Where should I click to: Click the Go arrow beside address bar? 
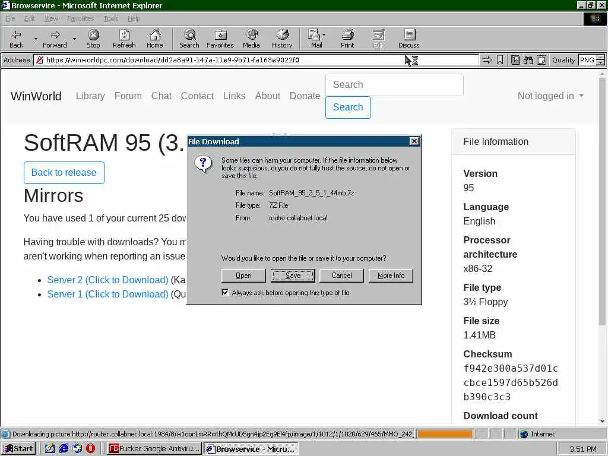(487, 60)
